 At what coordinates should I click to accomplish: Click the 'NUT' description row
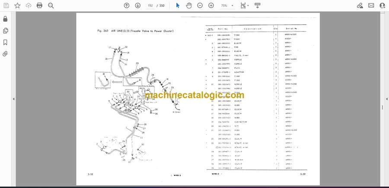[236, 126]
